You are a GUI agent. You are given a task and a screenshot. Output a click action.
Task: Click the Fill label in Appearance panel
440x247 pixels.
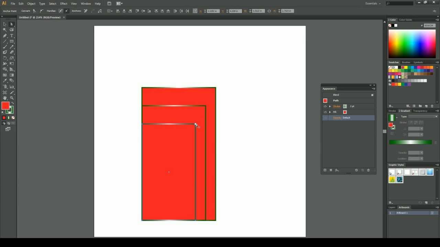tap(334, 112)
